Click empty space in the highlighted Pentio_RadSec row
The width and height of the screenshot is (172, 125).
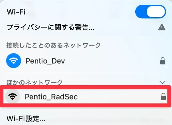[x=120, y=97]
